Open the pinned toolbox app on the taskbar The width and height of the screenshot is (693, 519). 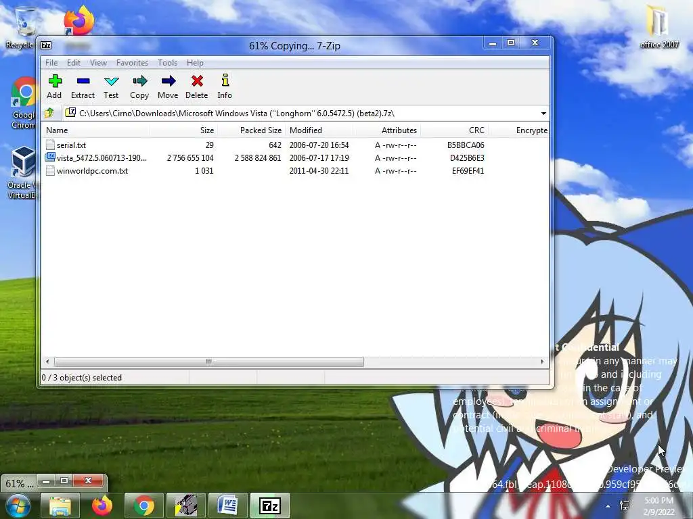pos(186,505)
